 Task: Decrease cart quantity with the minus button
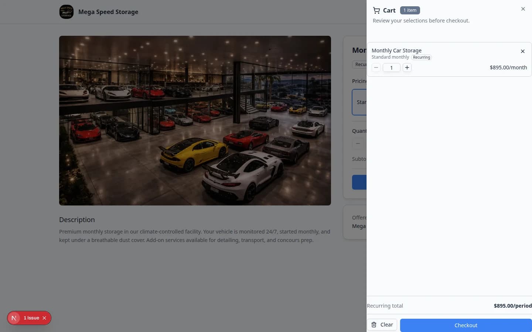tap(376, 68)
